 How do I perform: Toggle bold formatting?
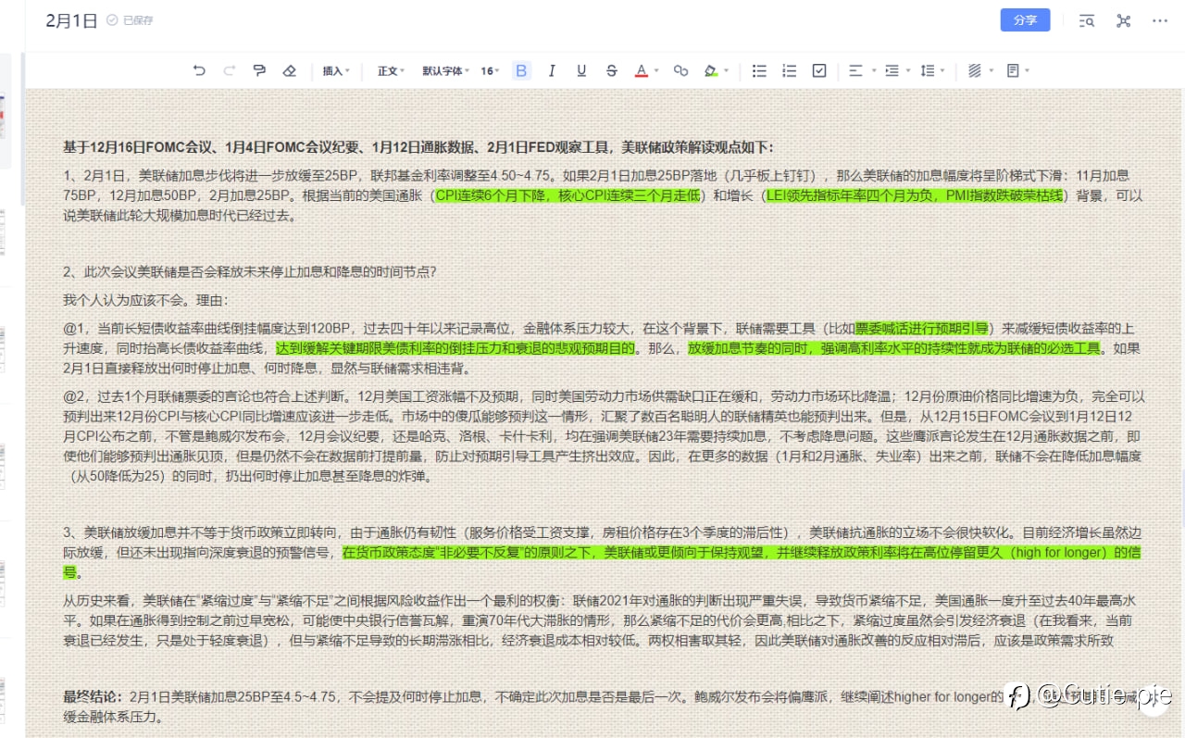521,70
